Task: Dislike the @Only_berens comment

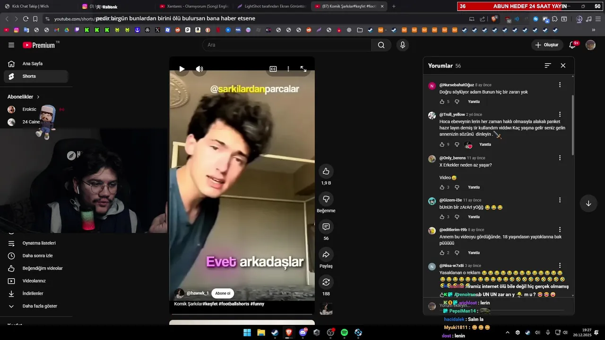Action: coord(457,187)
